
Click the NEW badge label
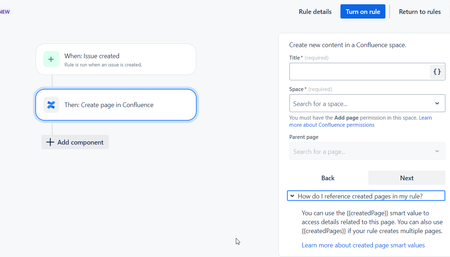point(5,12)
